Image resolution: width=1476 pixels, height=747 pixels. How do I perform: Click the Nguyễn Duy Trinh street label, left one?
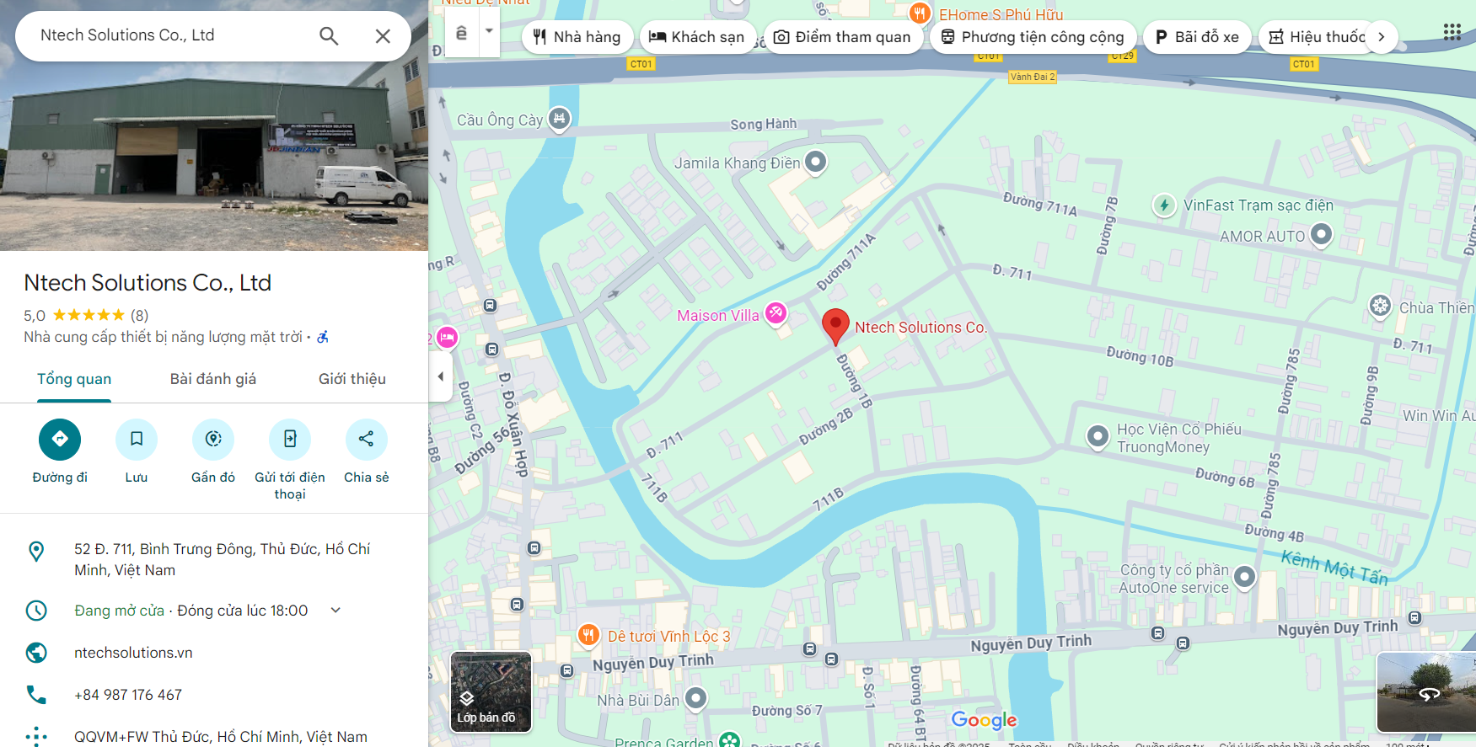click(x=653, y=663)
